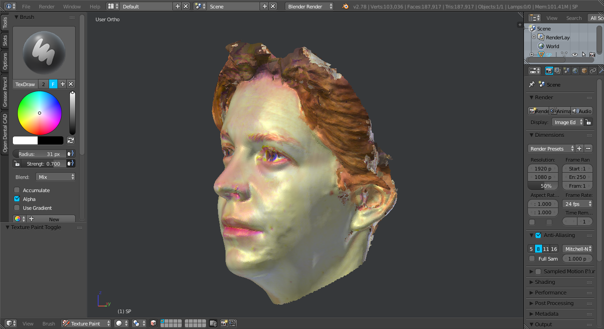Toggle lock camera and layers to scene
The image size is (604, 329).
[213, 323]
